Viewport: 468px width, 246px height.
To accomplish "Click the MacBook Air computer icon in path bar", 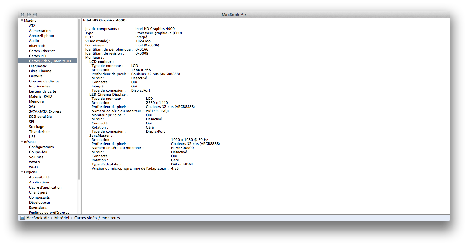I will tap(22, 218).
